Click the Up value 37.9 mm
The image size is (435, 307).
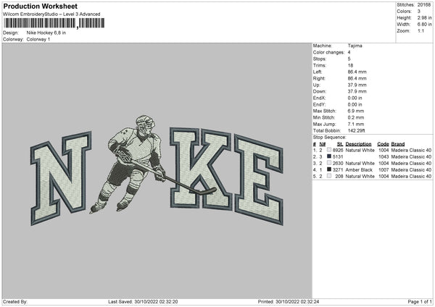[357, 85]
